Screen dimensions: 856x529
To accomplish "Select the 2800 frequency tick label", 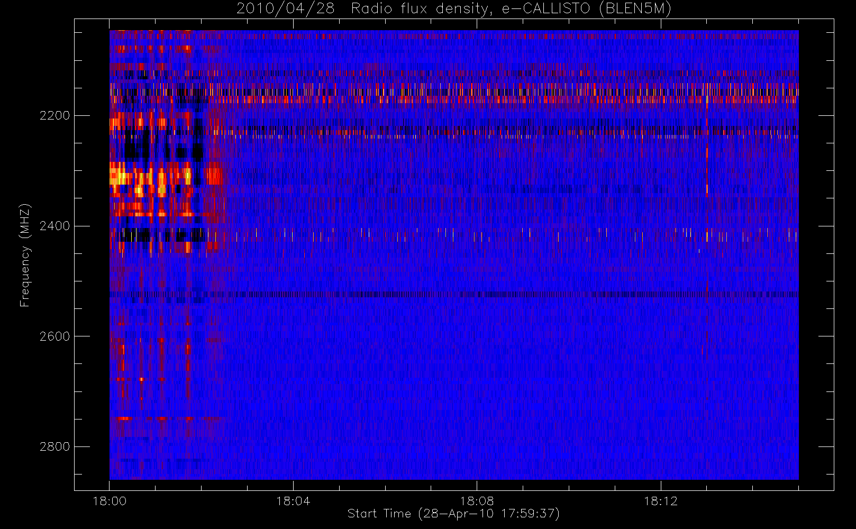I will click(54, 446).
